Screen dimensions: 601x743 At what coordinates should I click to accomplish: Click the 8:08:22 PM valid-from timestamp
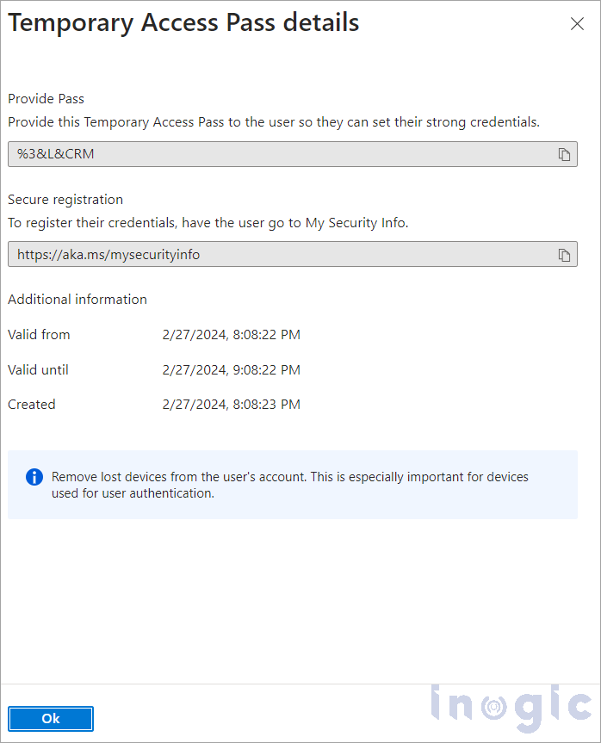[231, 335]
